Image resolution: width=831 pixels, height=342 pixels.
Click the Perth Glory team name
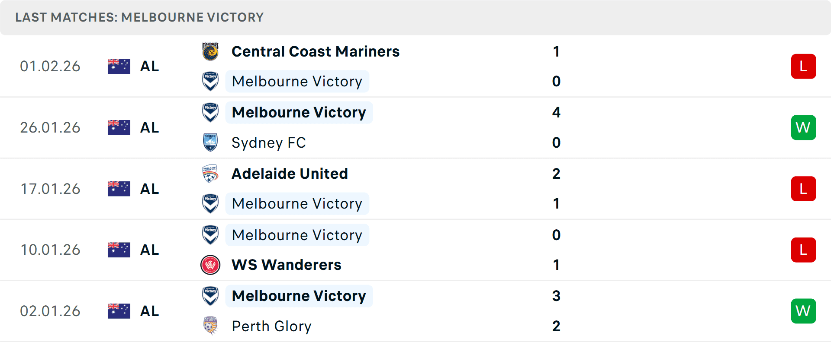[271, 326]
